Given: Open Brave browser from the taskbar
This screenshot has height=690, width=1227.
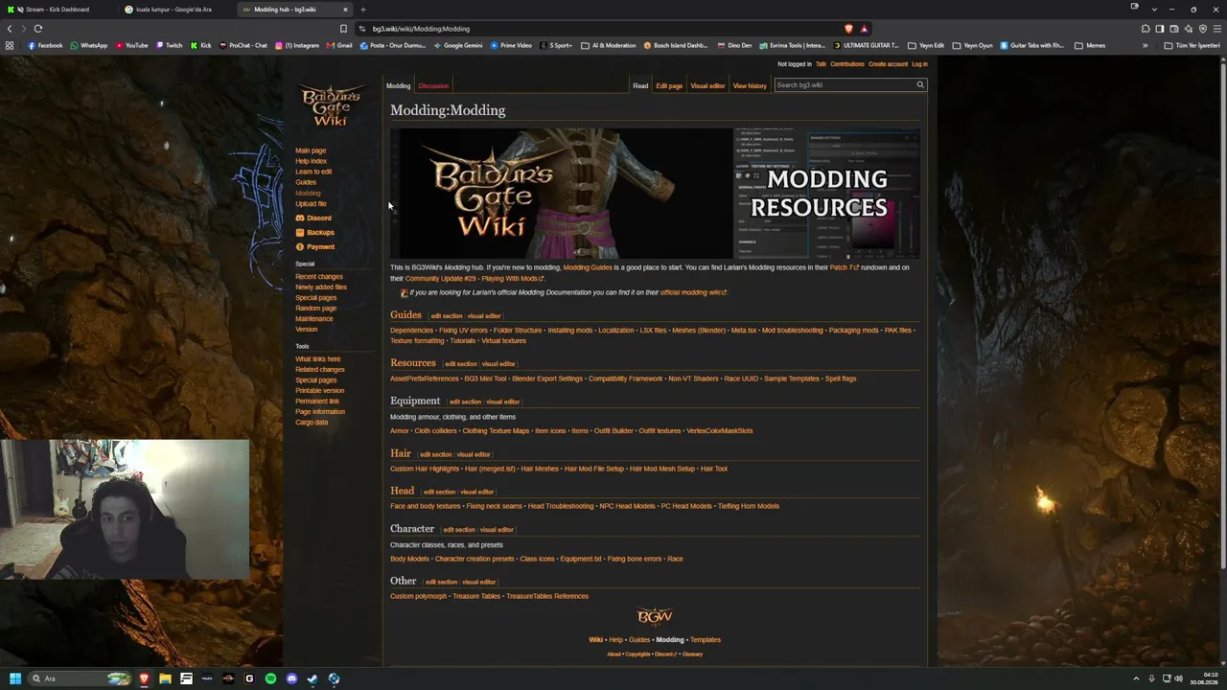Looking at the screenshot, I should [x=144, y=678].
